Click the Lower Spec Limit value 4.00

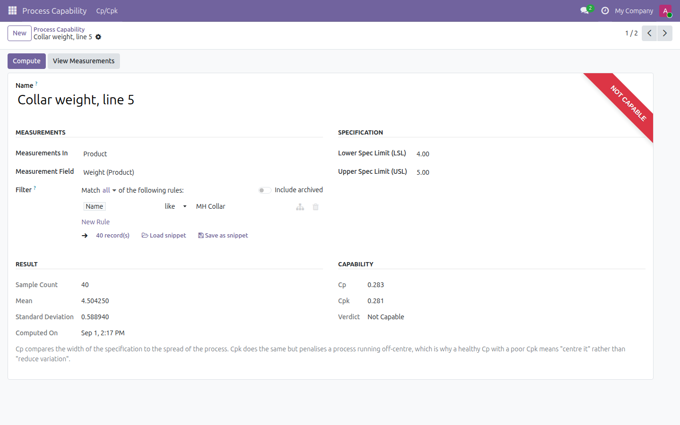pos(423,154)
